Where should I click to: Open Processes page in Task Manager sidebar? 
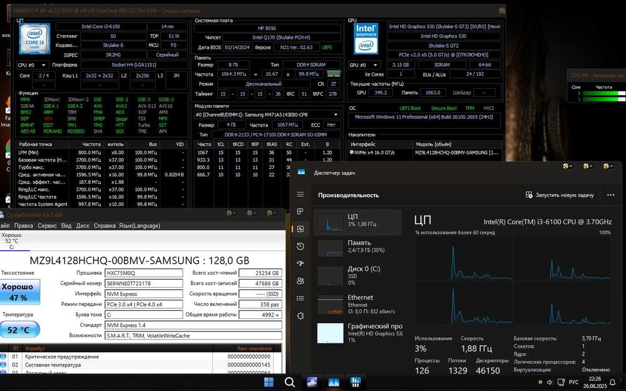point(300,211)
